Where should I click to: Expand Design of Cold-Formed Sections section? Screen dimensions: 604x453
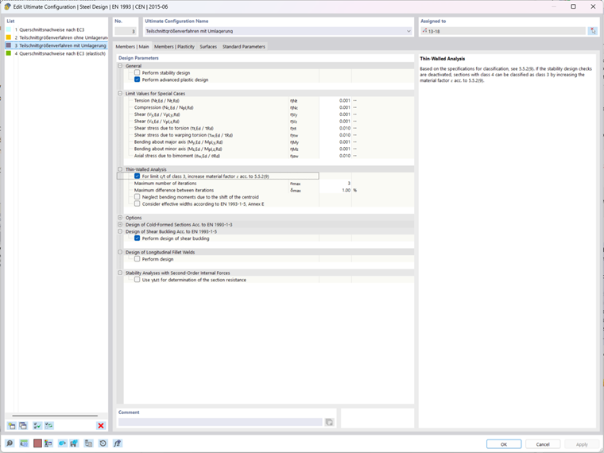[x=120, y=225]
